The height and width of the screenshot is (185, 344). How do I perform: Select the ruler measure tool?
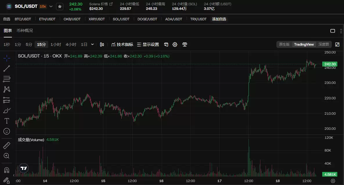point(6,146)
